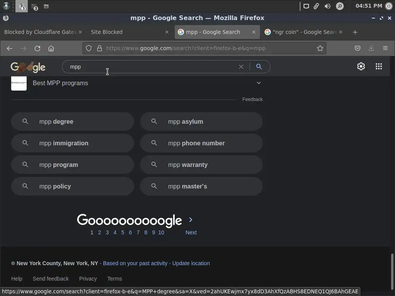Switch to Blocked by Cloudflare Gateway tab
Screen dimensions: 395x296
click(40, 32)
